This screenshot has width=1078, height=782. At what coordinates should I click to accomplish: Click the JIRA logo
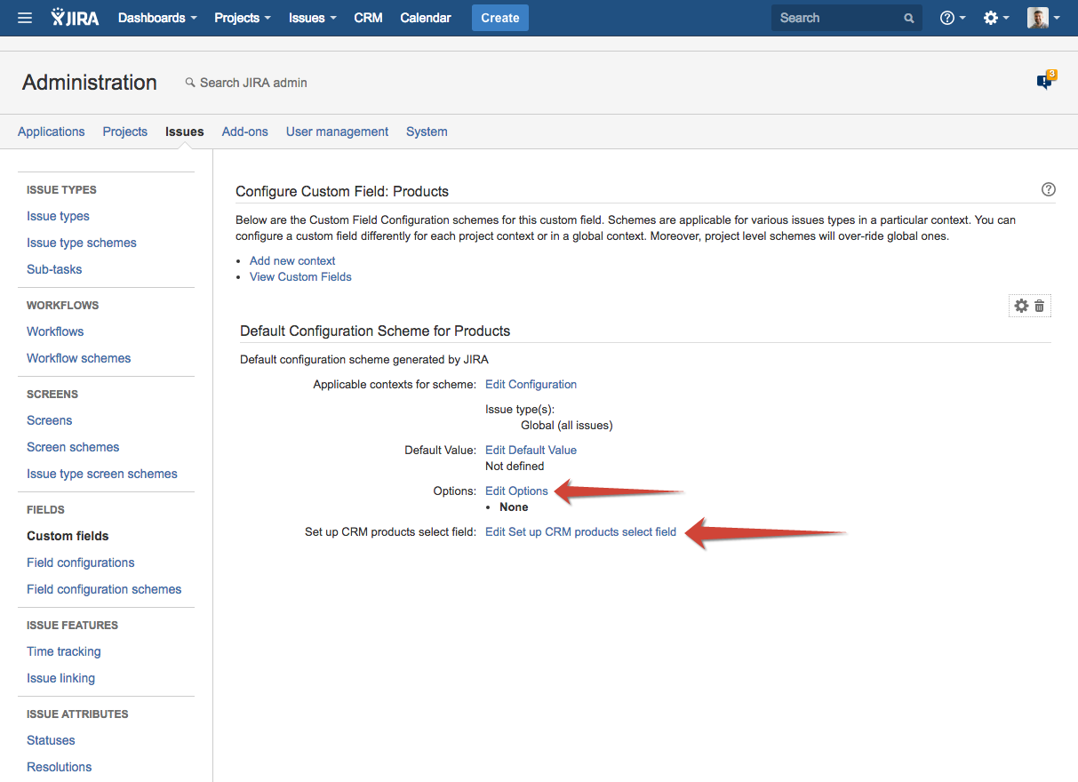(x=75, y=18)
